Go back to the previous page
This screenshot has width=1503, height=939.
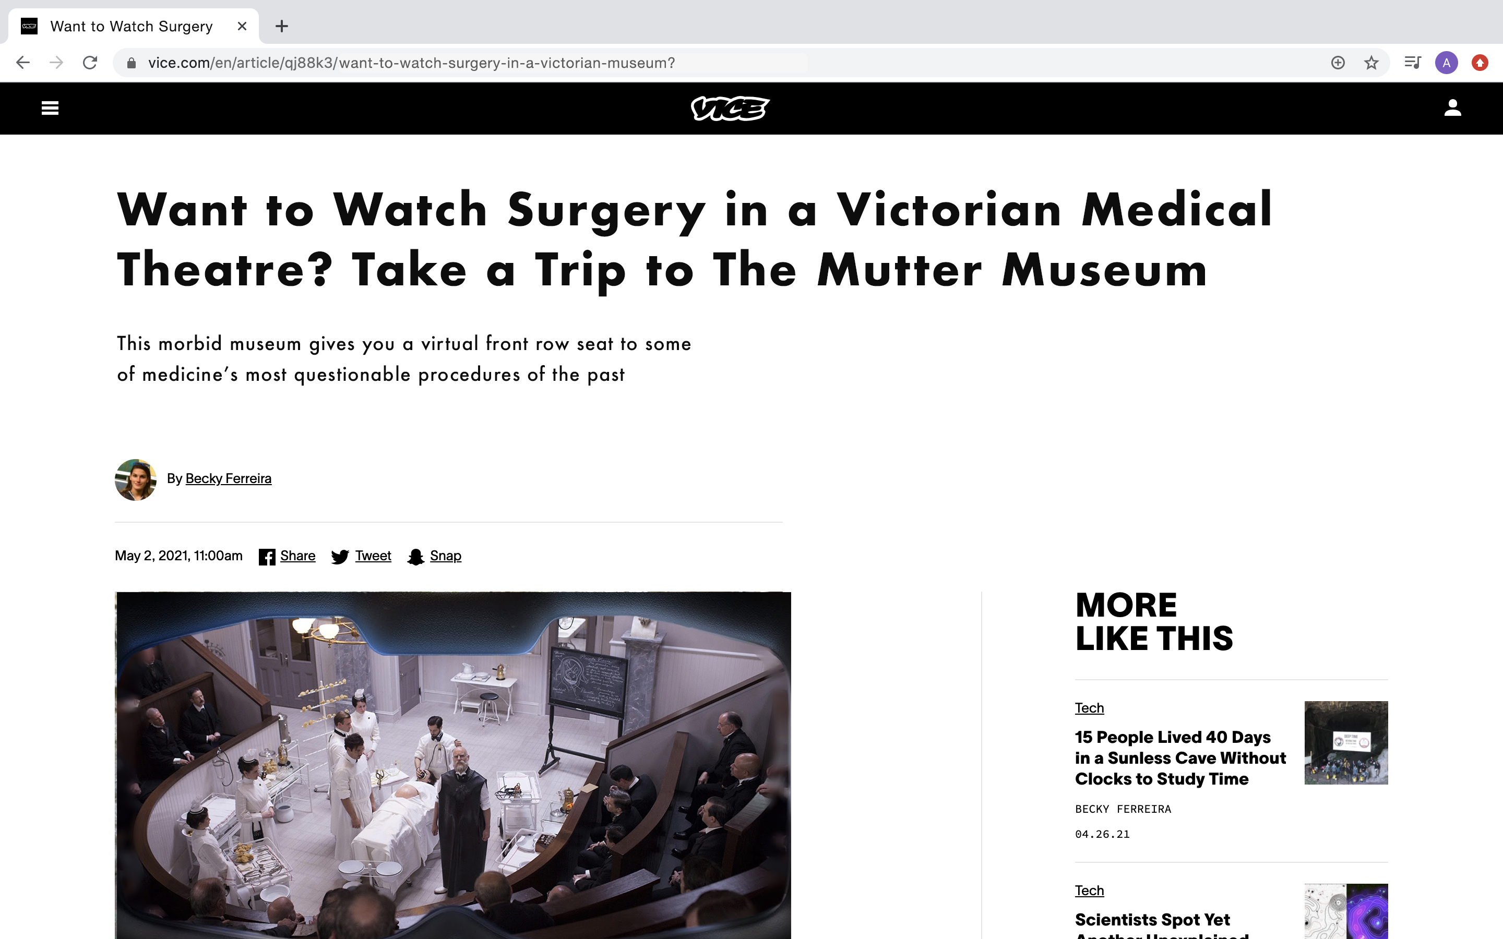tap(23, 63)
